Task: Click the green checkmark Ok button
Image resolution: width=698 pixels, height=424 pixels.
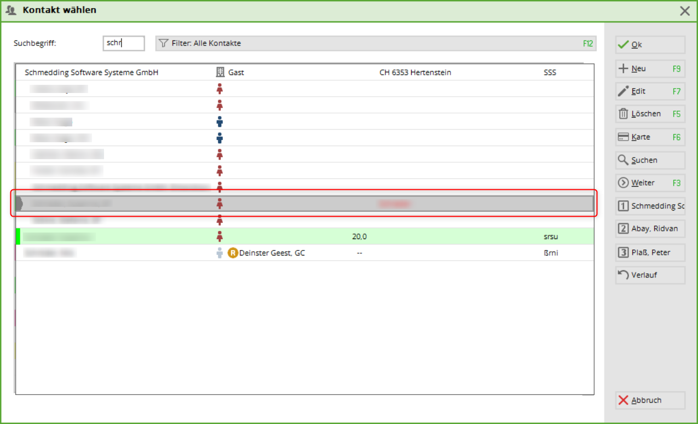Action: coord(650,45)
